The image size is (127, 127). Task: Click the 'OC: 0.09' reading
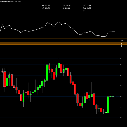(87, 6)
